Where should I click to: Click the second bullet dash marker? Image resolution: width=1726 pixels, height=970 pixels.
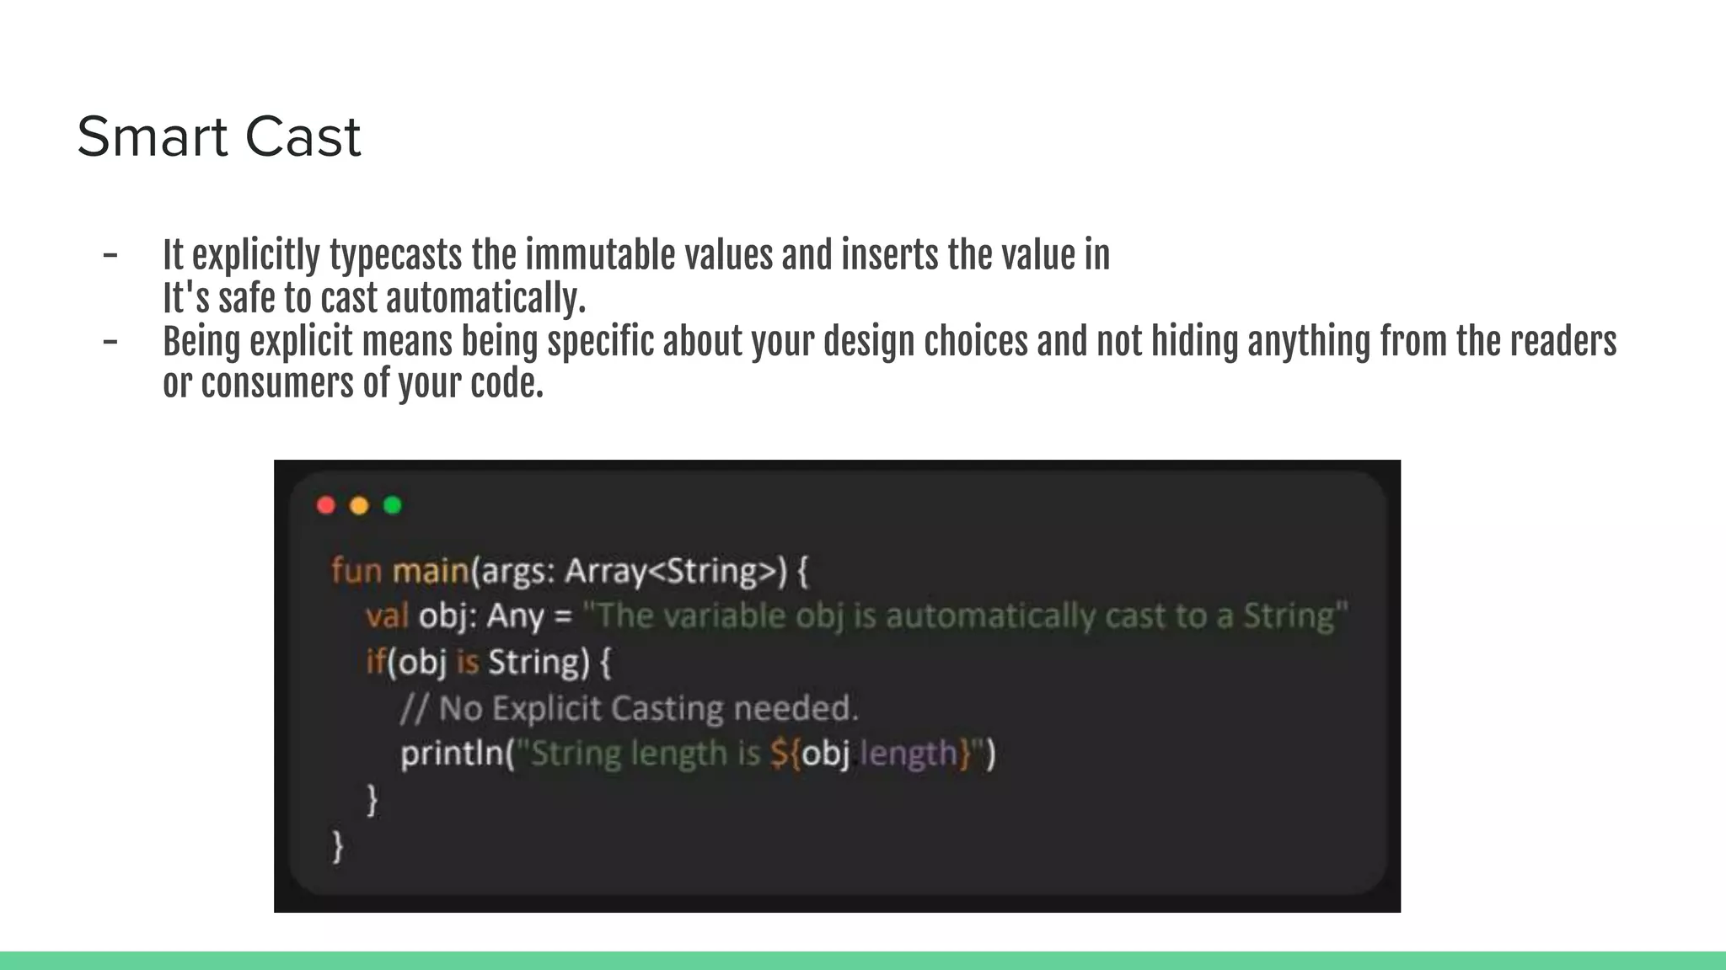click(x=110, y=342)
